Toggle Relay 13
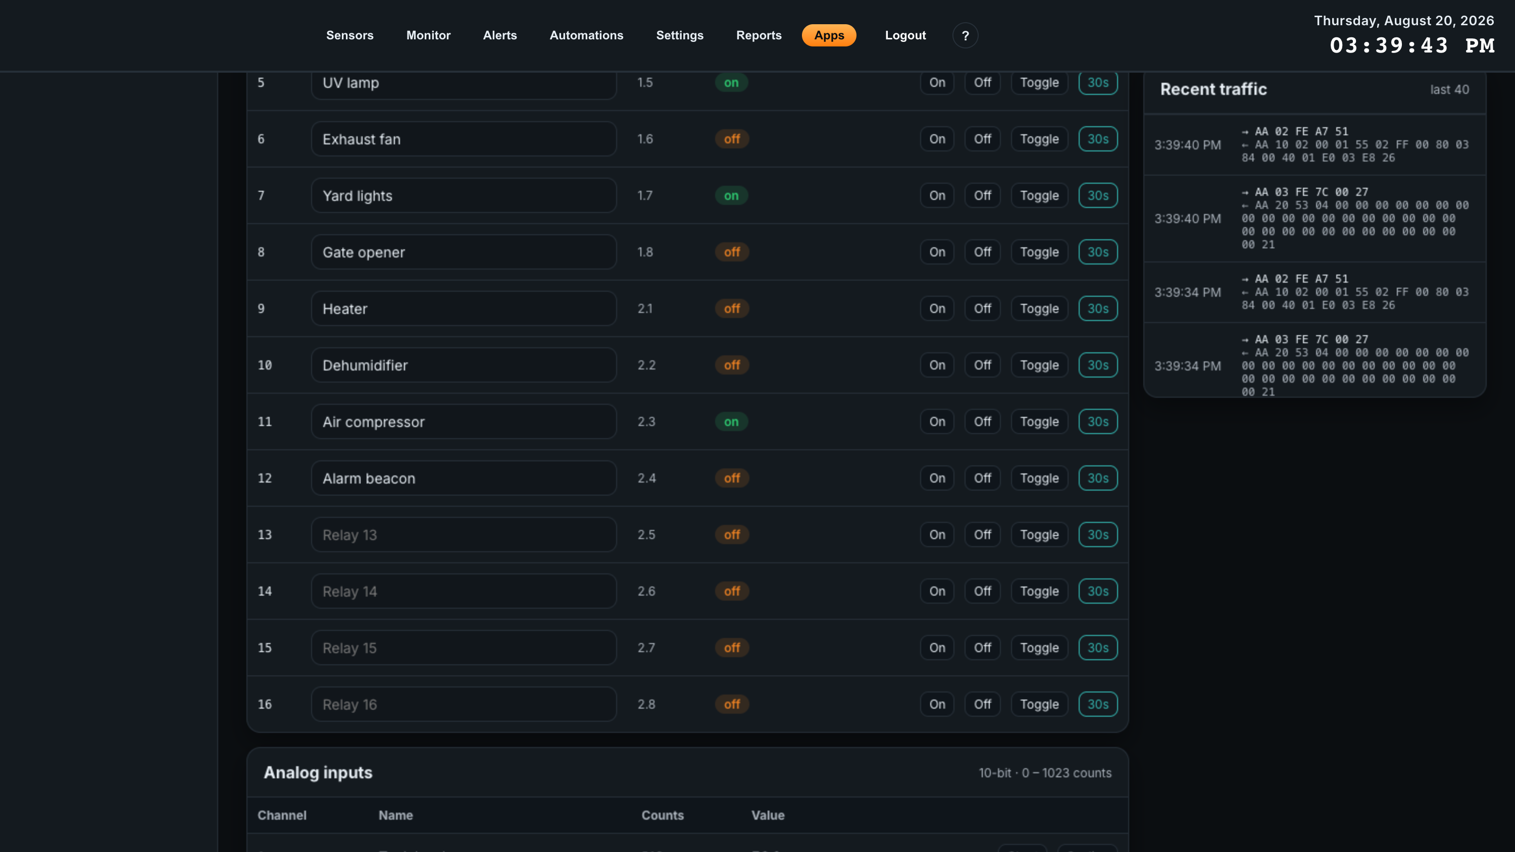Viewport: 1515px width, 852px height. click(1039, 534)
